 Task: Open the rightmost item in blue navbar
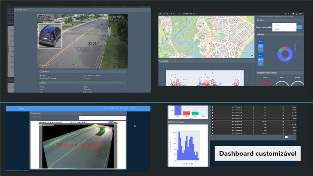[133, 108]
